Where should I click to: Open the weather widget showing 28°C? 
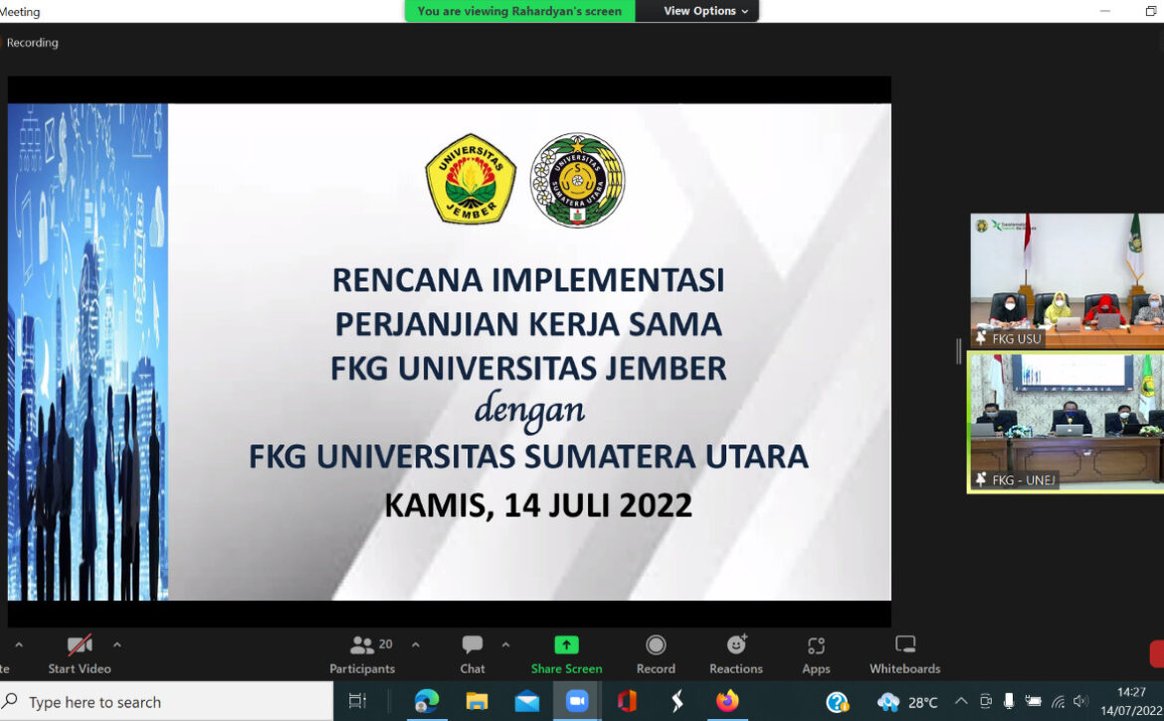pos(907,702)
